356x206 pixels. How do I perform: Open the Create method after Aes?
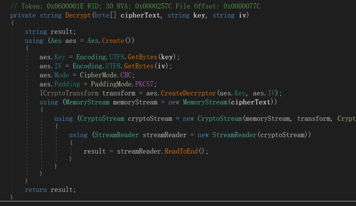point(113,41)
